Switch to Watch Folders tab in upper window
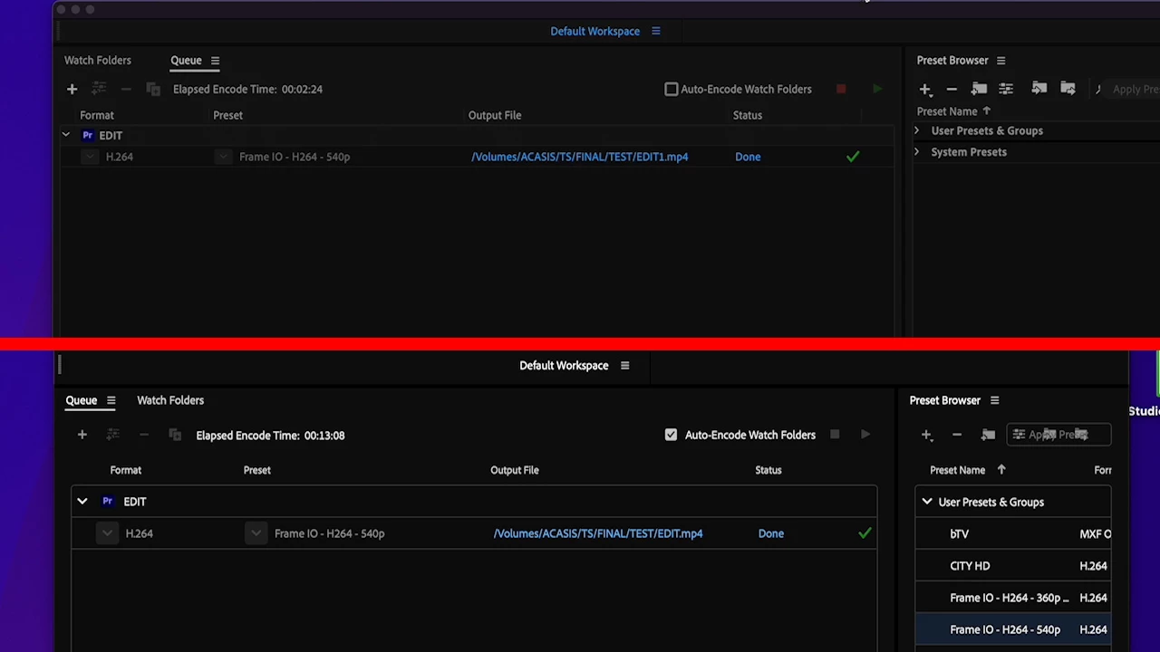1160x652 pixels. [x=98, y=60]
